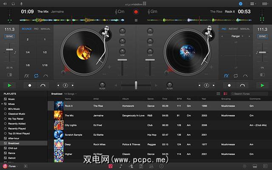Set cue point on the left deck
Viewport: 272px width, 170px height.
pyautogui.click(x=30, y=85)
